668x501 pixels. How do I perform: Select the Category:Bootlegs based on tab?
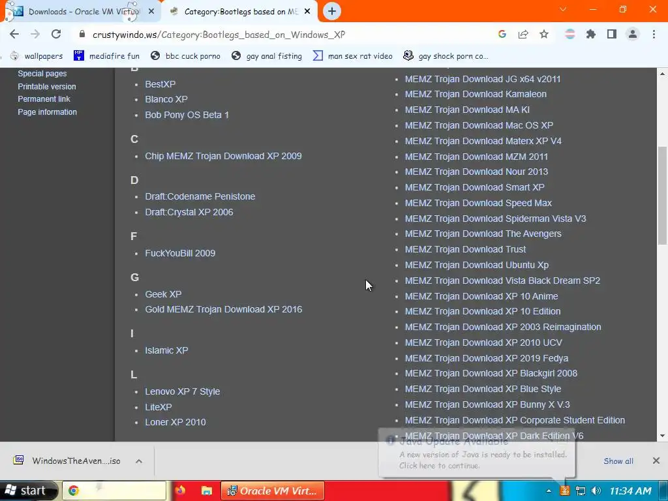(241, 12)
